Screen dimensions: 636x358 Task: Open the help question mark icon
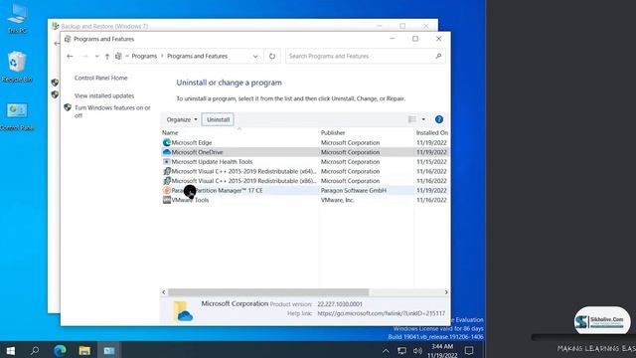pyautogui.click(x=439, y=119)
